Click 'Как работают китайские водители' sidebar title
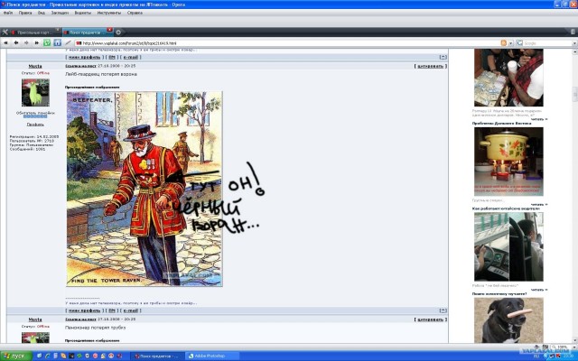Viewport: 578px width, 361px height. click(x=507, y=208)
